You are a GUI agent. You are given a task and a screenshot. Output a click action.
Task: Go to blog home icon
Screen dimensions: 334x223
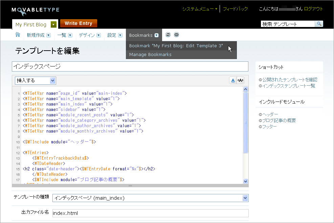tap(18, 35)
